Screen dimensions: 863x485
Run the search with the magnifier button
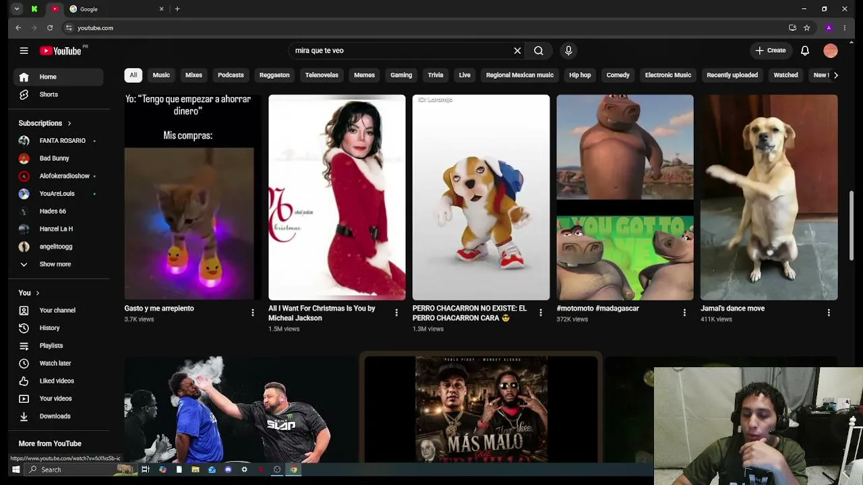(539, 51)
